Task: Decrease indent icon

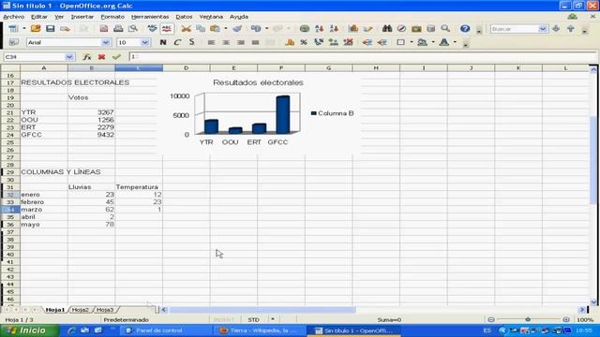Action: tap(367, 42)
